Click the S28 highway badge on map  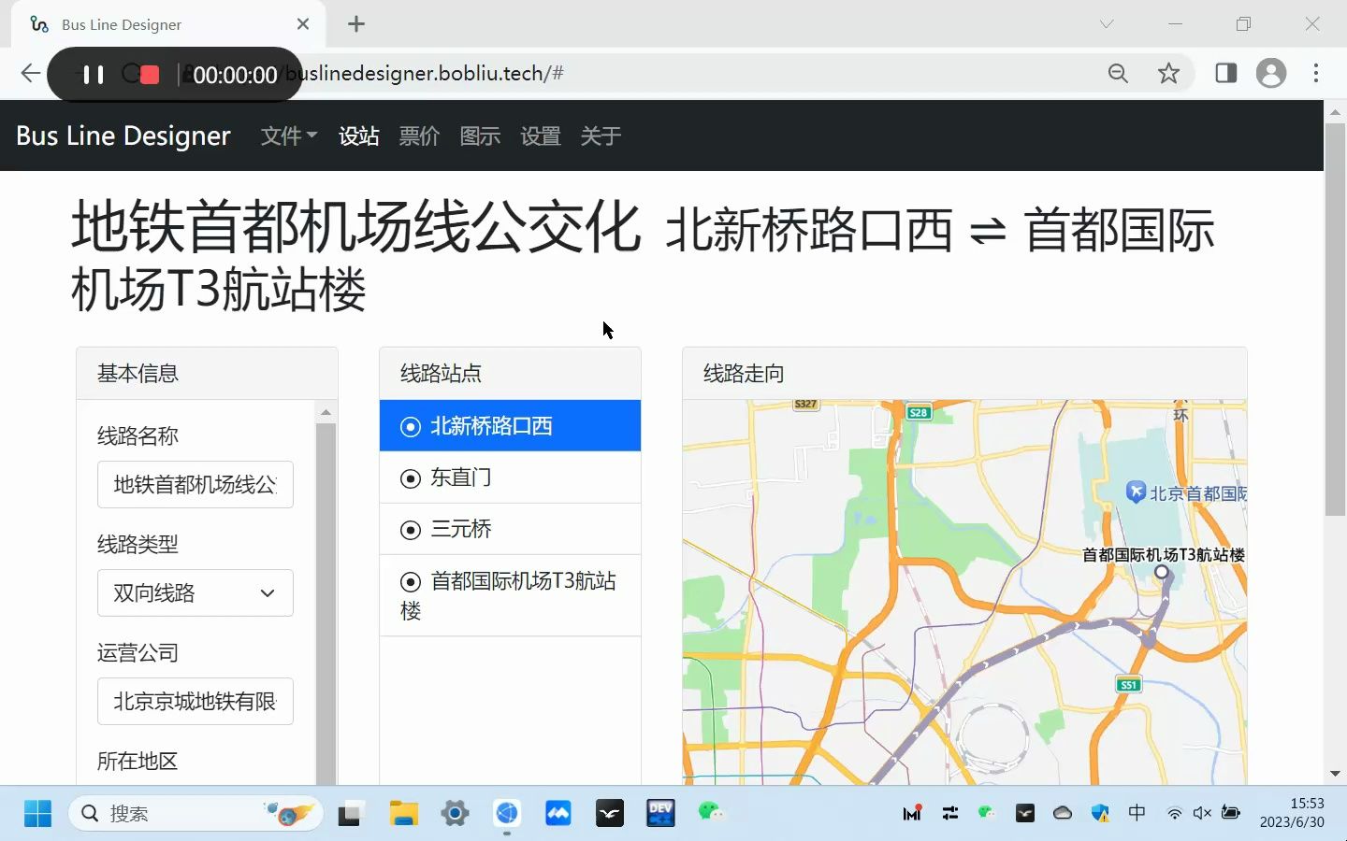pos(919,412)
